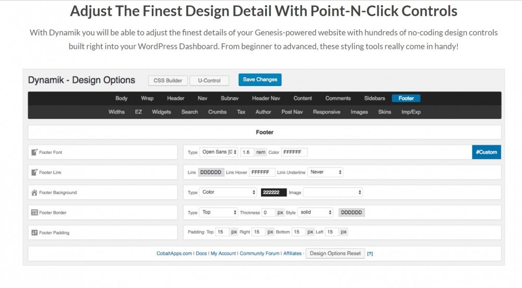
Task: Click the Save Changes button
Action: pos(260,79)
